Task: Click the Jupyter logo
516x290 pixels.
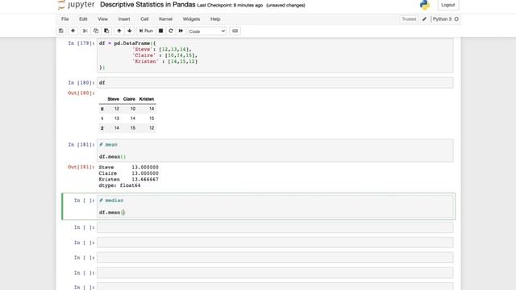Action: coord(76,5)
